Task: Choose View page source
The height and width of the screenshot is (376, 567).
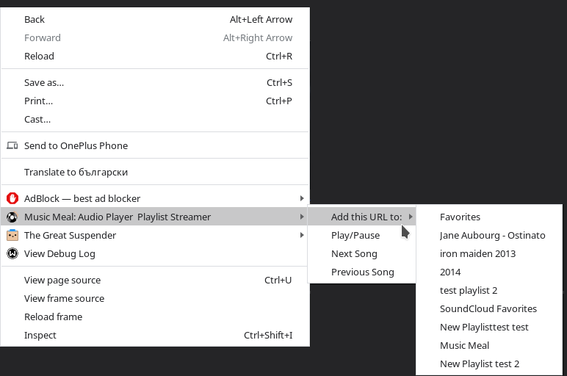Action: (155, 280)
